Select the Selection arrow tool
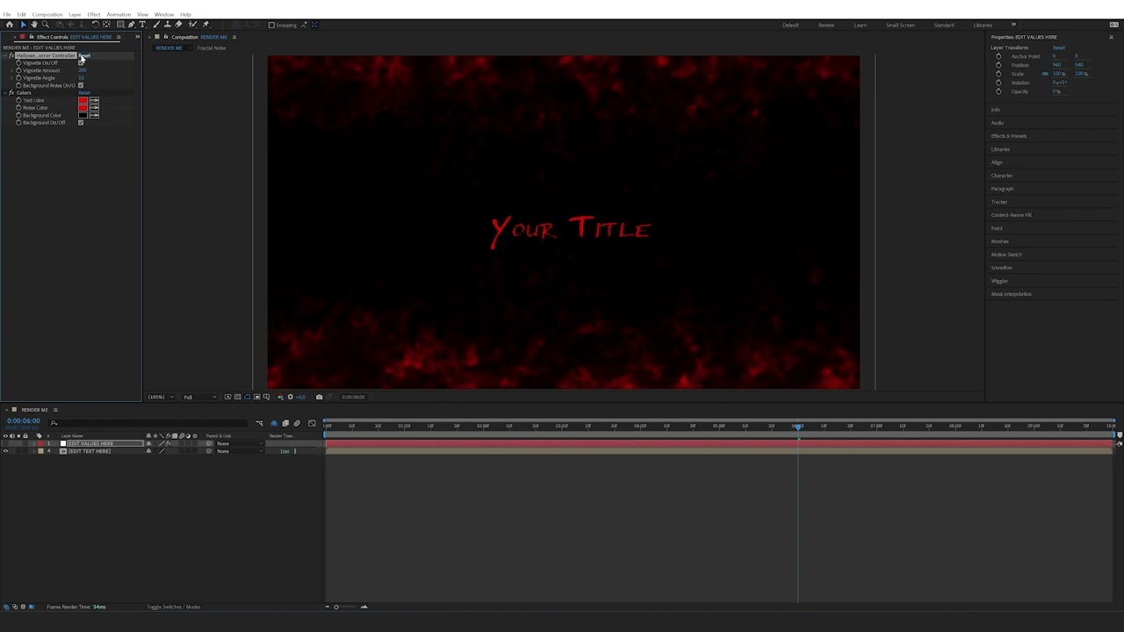The width and height of the screenshot is (1124, 632). click(24, 25)
